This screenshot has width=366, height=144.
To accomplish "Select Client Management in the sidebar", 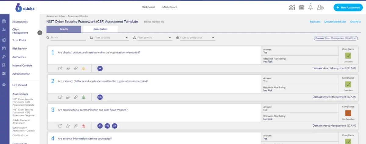I will pos(20,31).
